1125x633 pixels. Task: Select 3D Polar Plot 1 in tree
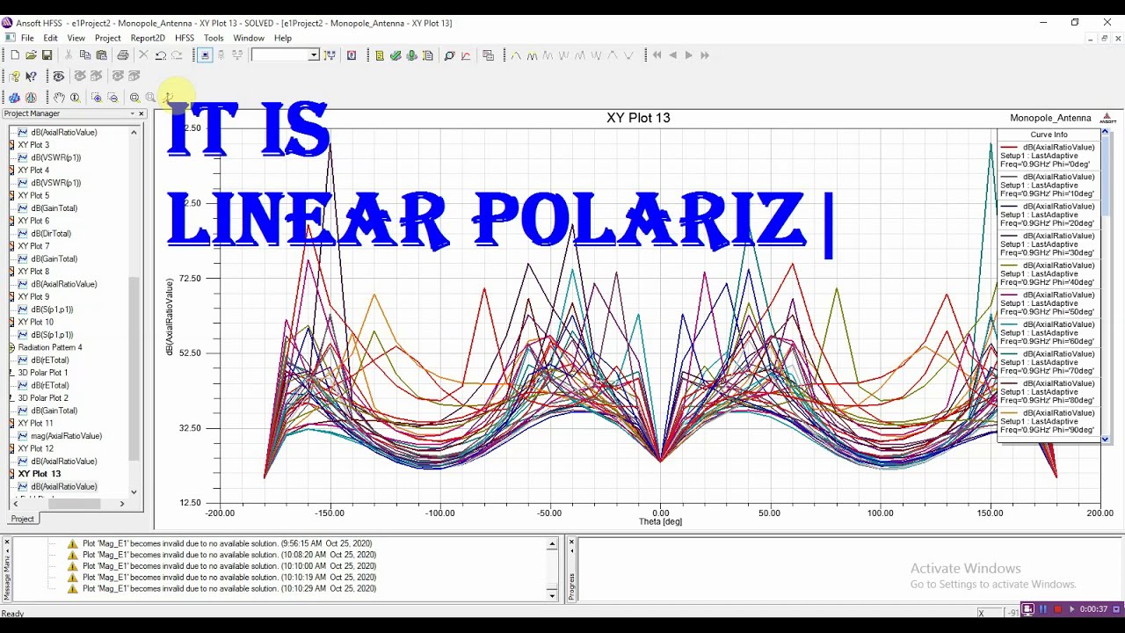coord(43,373)
